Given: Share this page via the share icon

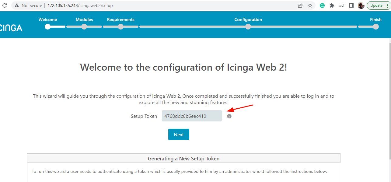Looking at the screenshot, I should coord(300,5).
